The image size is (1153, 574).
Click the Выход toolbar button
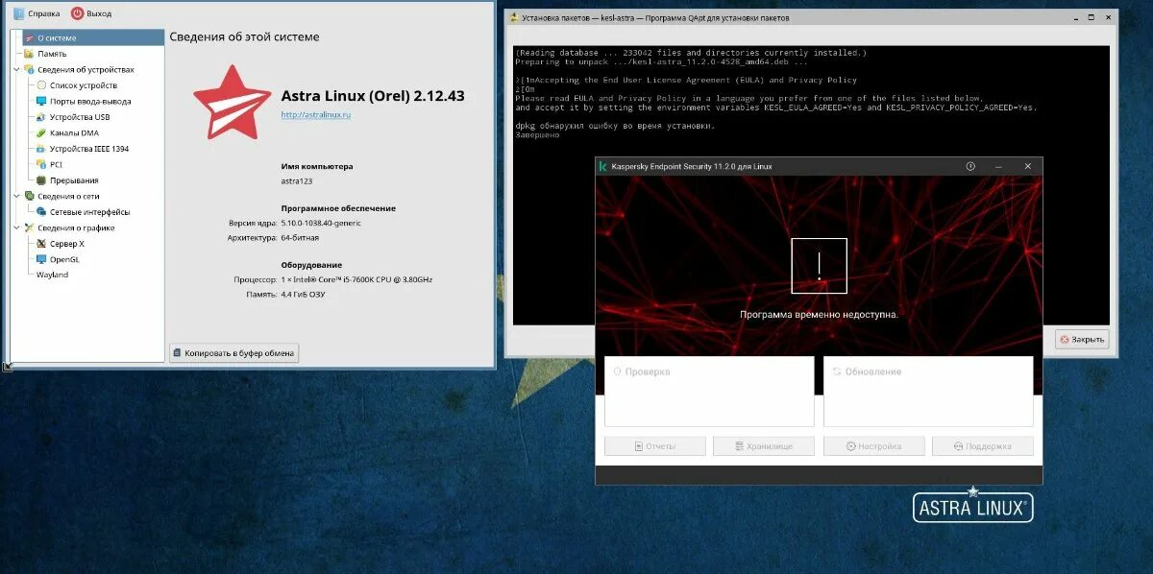point(92,13)
